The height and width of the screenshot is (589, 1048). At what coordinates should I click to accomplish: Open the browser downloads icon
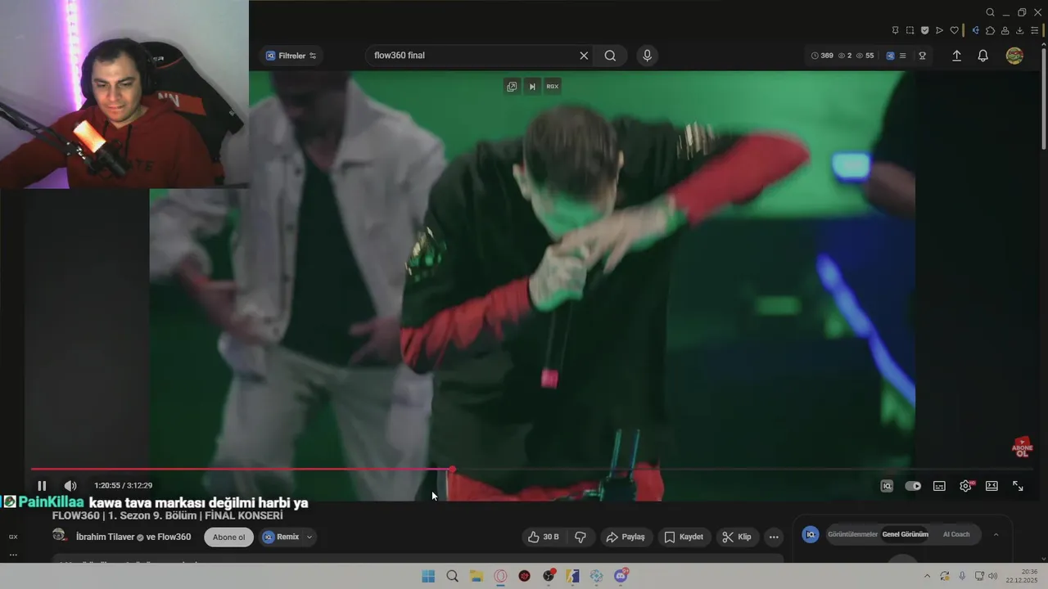pos(1020,30)
